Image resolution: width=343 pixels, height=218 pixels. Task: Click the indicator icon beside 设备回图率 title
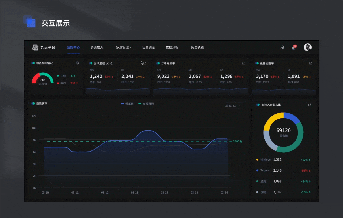(x=257, y=63)
